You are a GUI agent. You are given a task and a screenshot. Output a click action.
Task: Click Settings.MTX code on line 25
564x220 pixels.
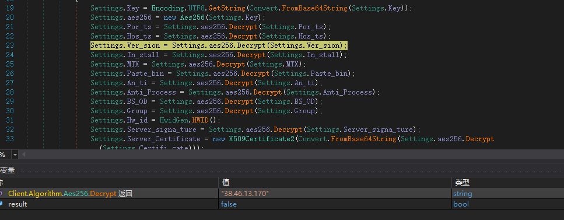(198, 64)
